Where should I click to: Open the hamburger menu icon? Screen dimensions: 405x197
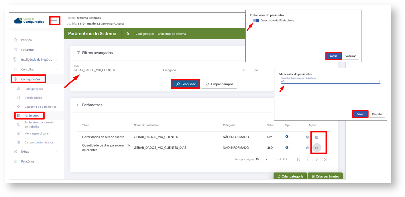point(54,21)
